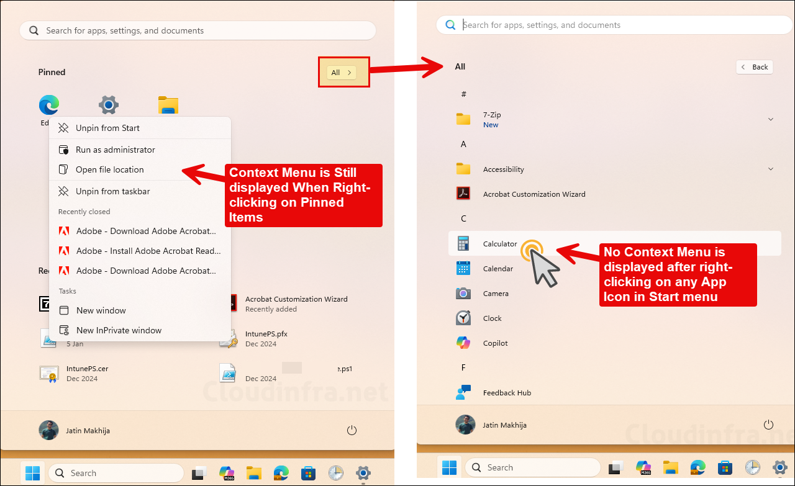Open Microsoft Store on the left taskbar
This screenshot has height=486, width=795.
coord(308,473)
